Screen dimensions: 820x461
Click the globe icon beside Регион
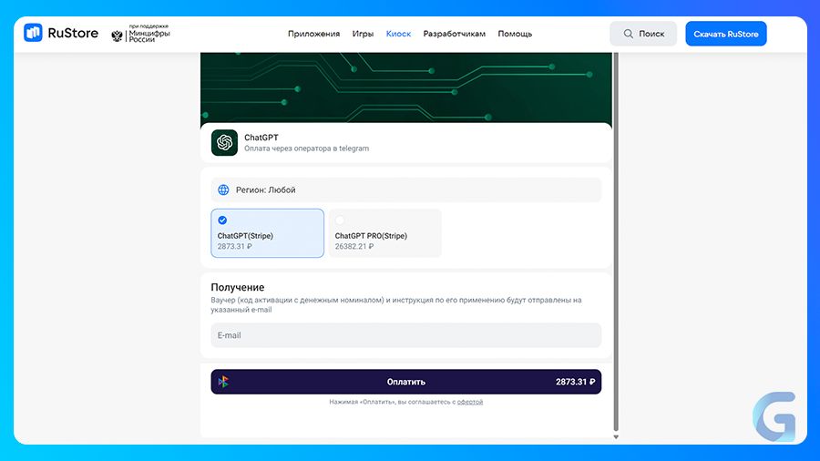coord(223,190)
